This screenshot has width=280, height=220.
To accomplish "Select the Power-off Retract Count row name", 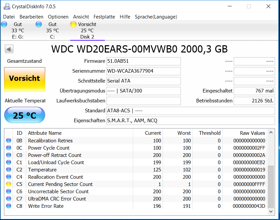I will pyautogui.click(x=55, y=155).
